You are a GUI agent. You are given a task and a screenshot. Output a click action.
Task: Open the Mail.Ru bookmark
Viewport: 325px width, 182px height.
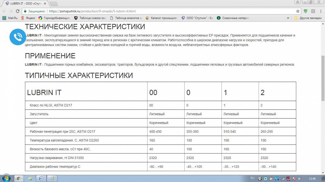(10, 18)
